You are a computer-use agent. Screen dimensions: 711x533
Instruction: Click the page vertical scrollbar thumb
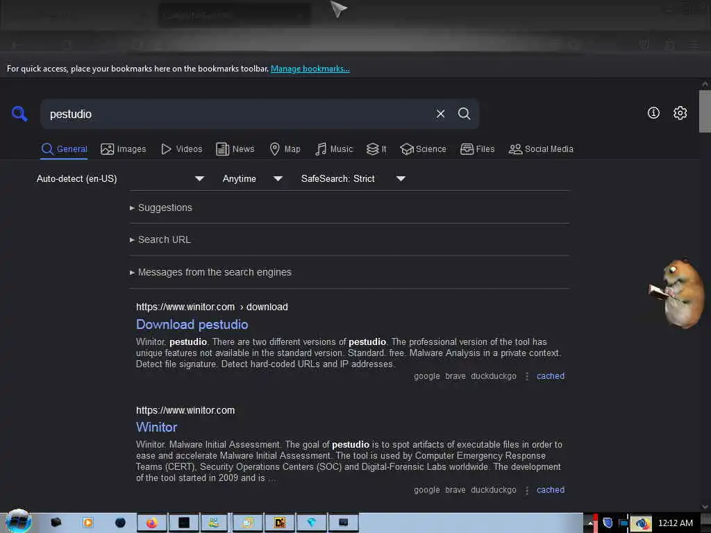(705, 112)
